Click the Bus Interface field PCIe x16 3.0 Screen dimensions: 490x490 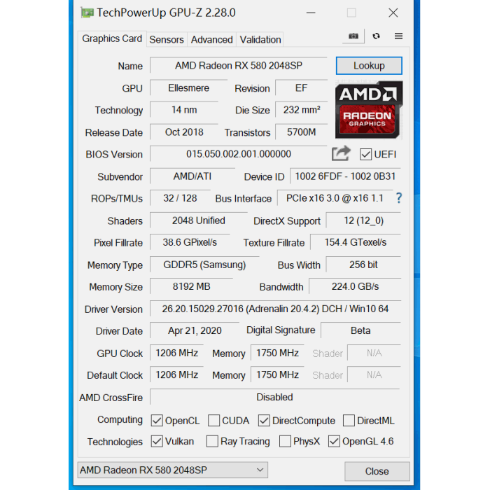click(335, 198)
